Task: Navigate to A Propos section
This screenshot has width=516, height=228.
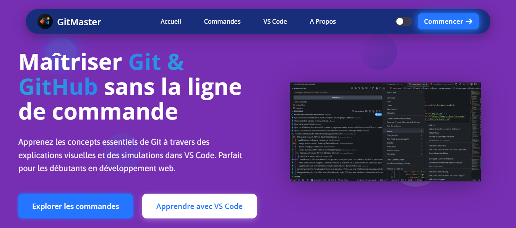Action: pyautogui.click(x=323, y=21)
